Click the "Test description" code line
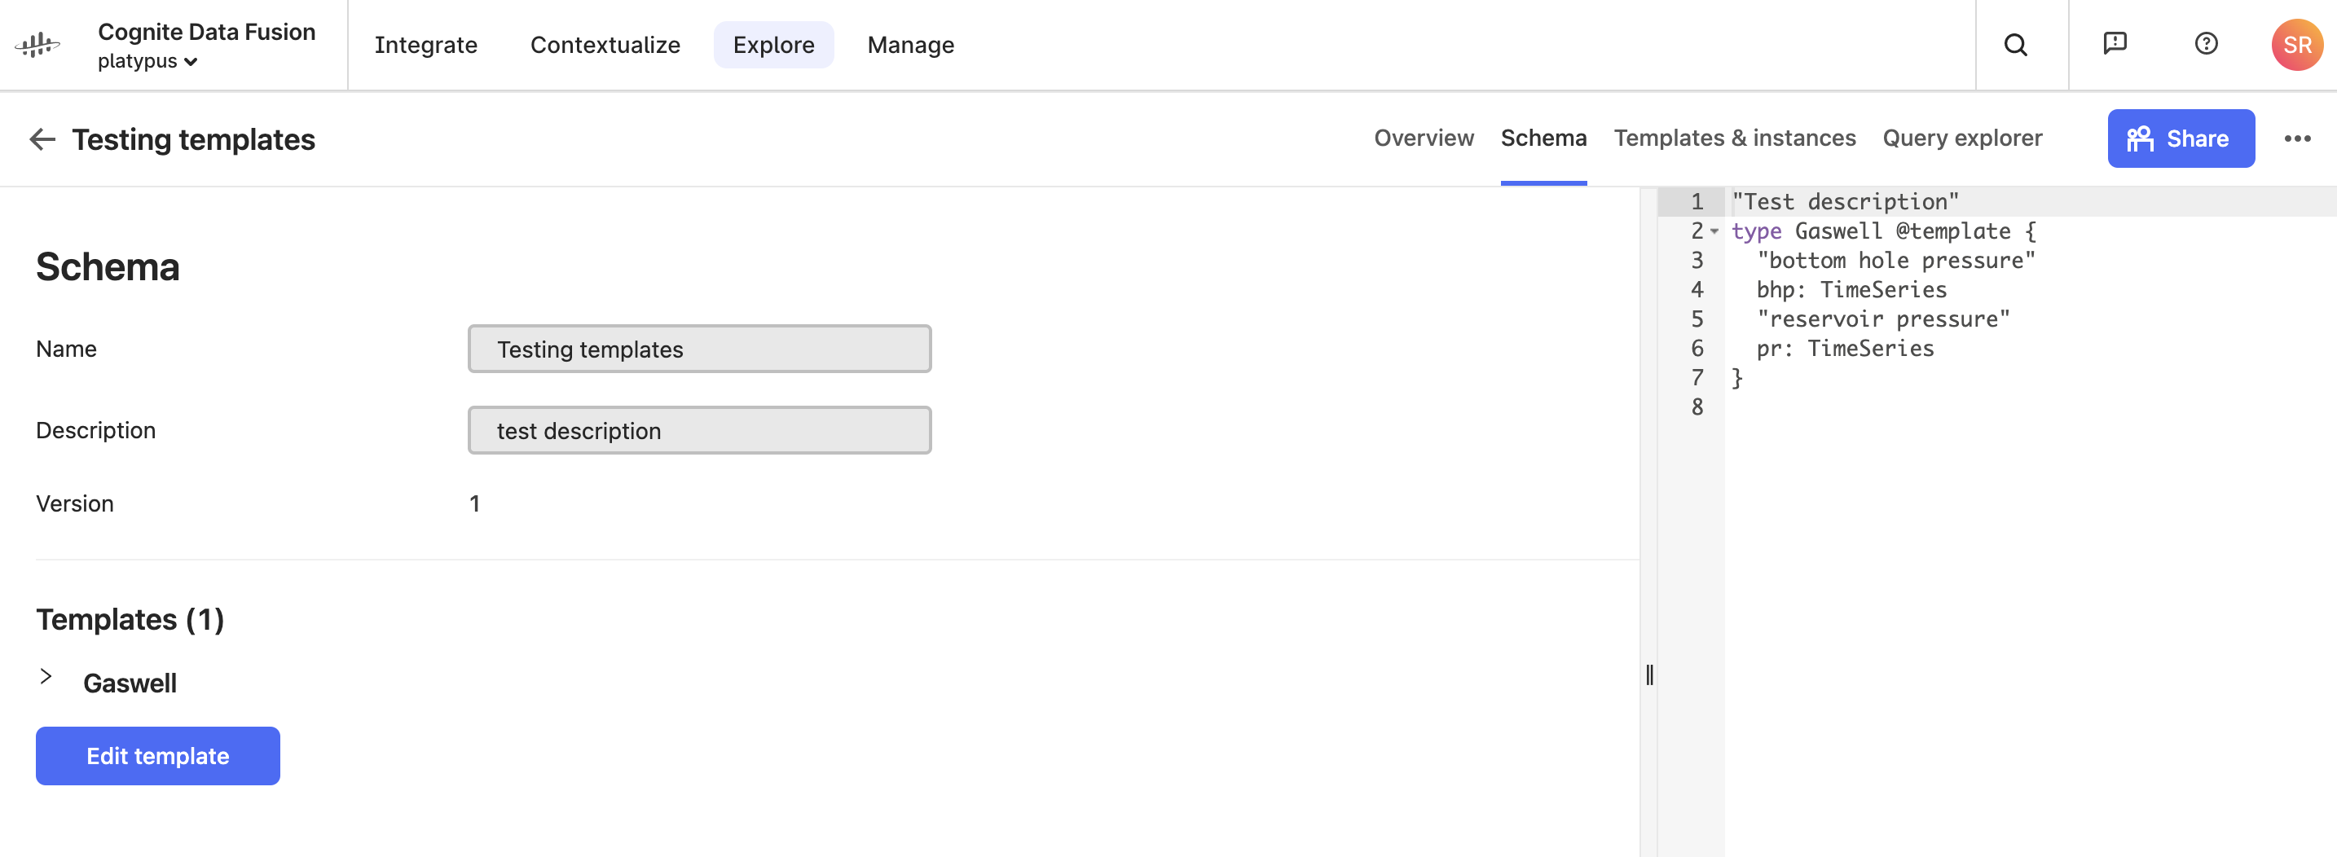The width and height of the screenshot is (2337, 857). click(x=1844, y=201)
